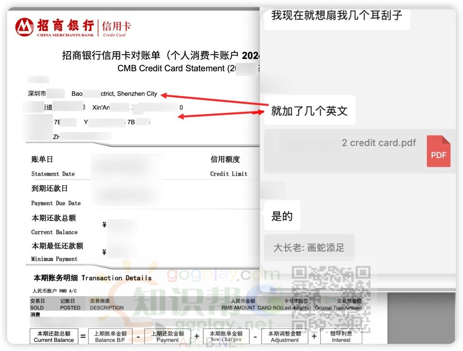The image size is (463, 351).
Task: Click the 'Interest' formula box
Action: pos(341,337)
